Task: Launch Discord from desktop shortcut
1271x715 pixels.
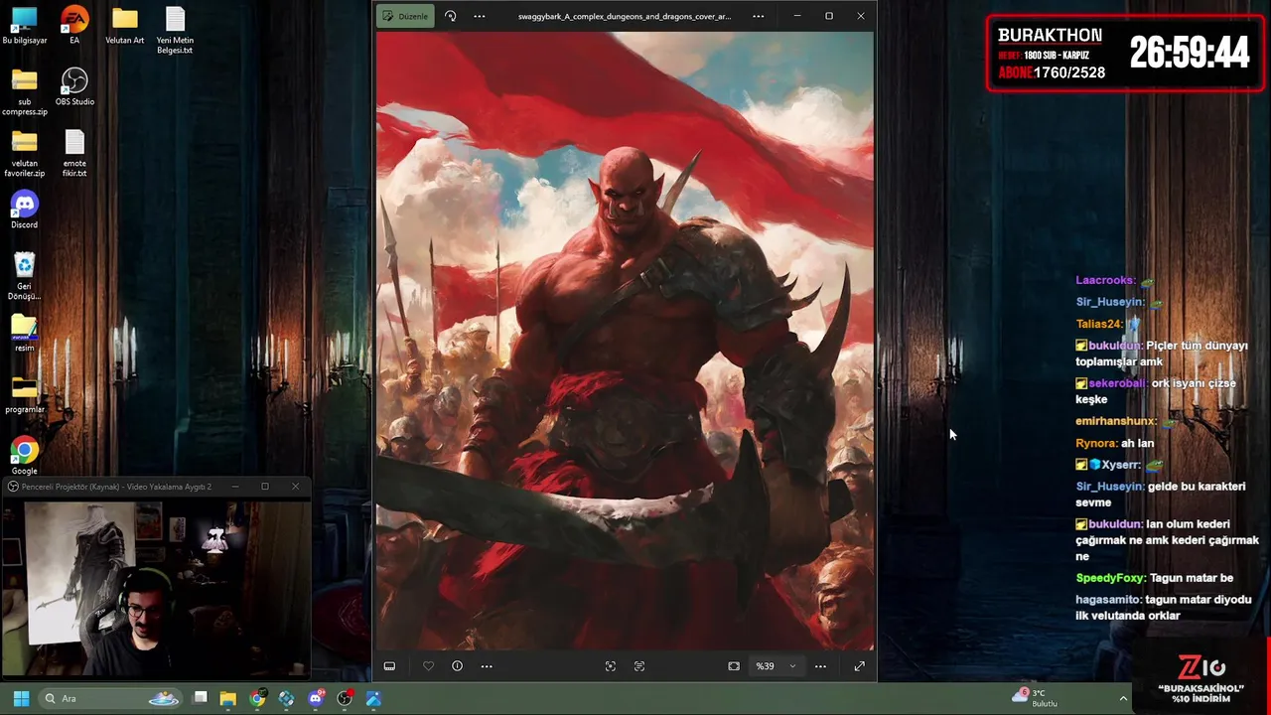Action: pyautogui.click(x=24, y=211)
